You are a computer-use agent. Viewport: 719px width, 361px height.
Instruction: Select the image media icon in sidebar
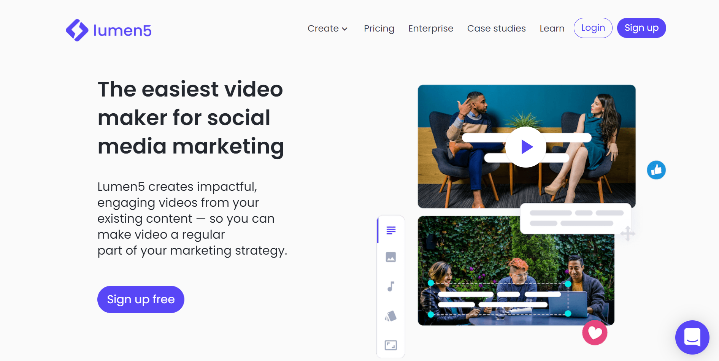[x=391, y=257]
